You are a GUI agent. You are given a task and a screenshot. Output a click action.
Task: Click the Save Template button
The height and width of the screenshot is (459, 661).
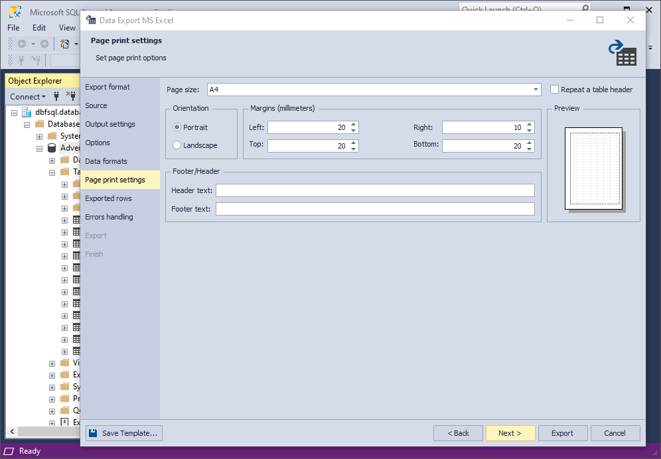(124, 433)
